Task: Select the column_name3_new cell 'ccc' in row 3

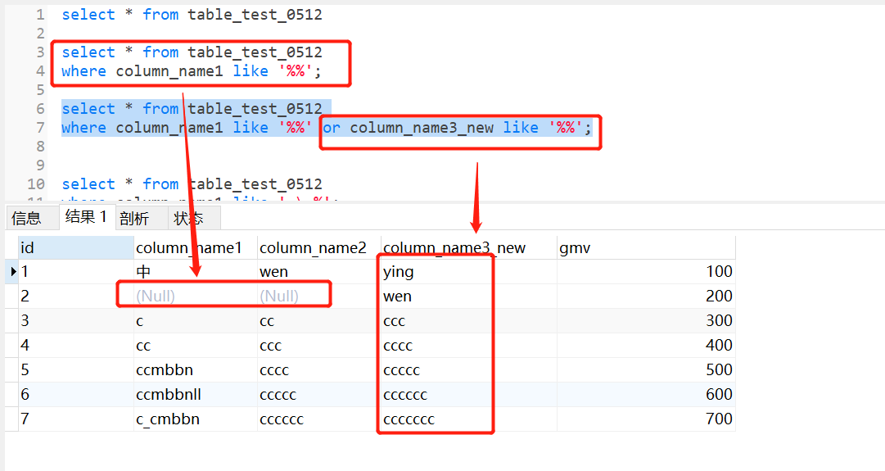Action: (x=468, y=321)
